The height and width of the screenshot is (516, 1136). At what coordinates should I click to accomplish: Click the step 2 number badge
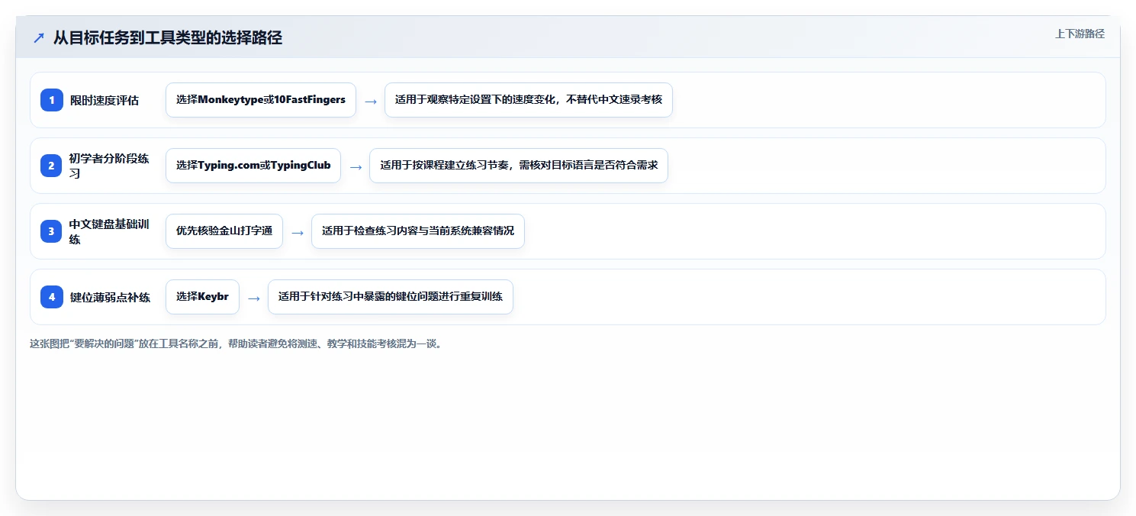coord(52,166)
